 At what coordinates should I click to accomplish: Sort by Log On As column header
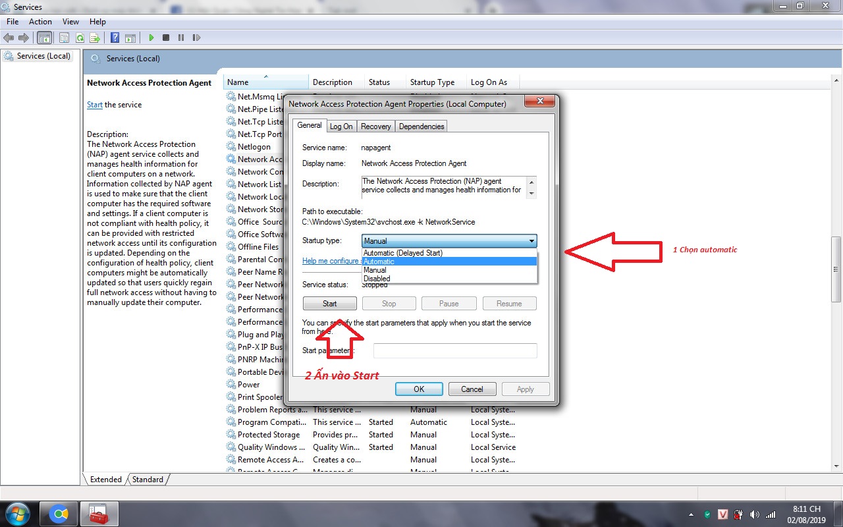(493, 82)
